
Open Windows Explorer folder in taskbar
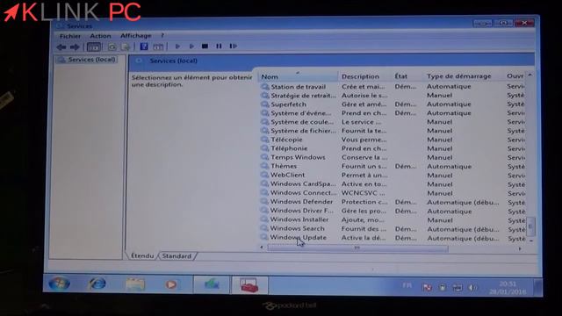tap(135, 284)
